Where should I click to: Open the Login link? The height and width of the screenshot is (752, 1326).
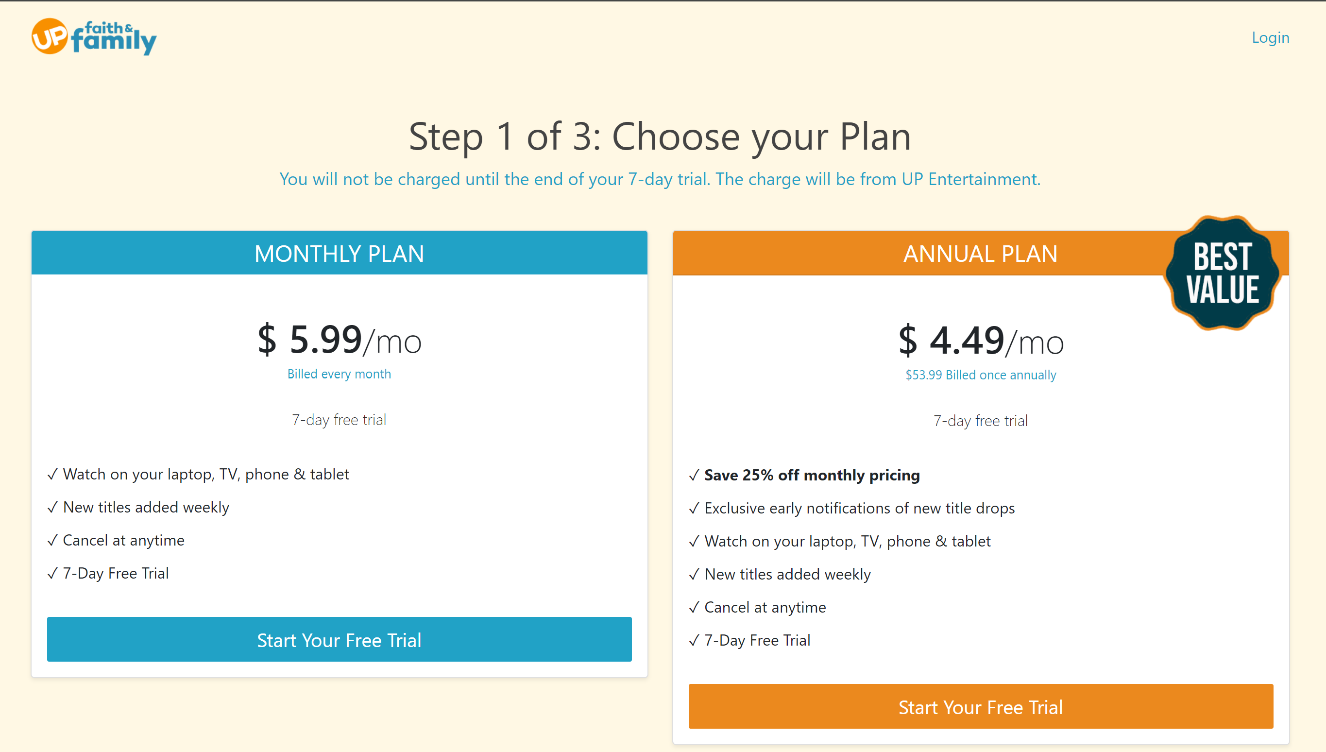coord(1270,38)
